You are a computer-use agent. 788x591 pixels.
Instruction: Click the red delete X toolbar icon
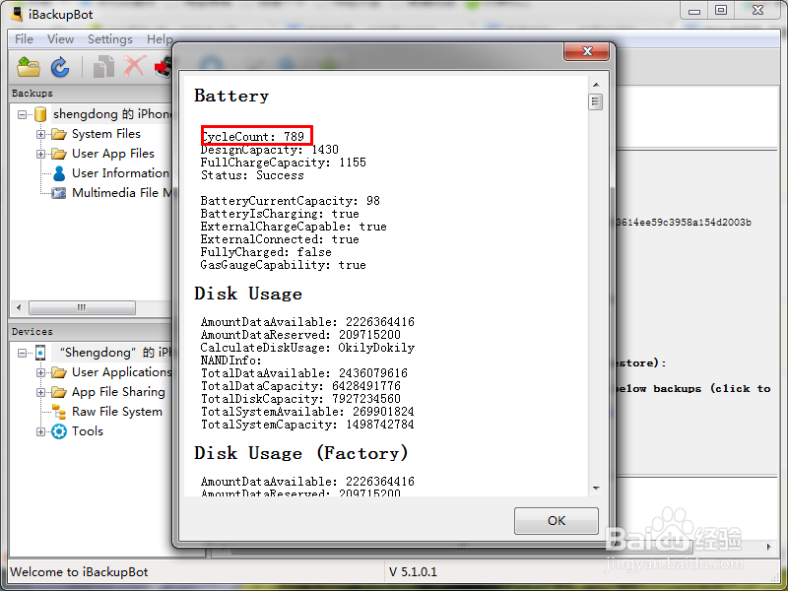point(135,66)
